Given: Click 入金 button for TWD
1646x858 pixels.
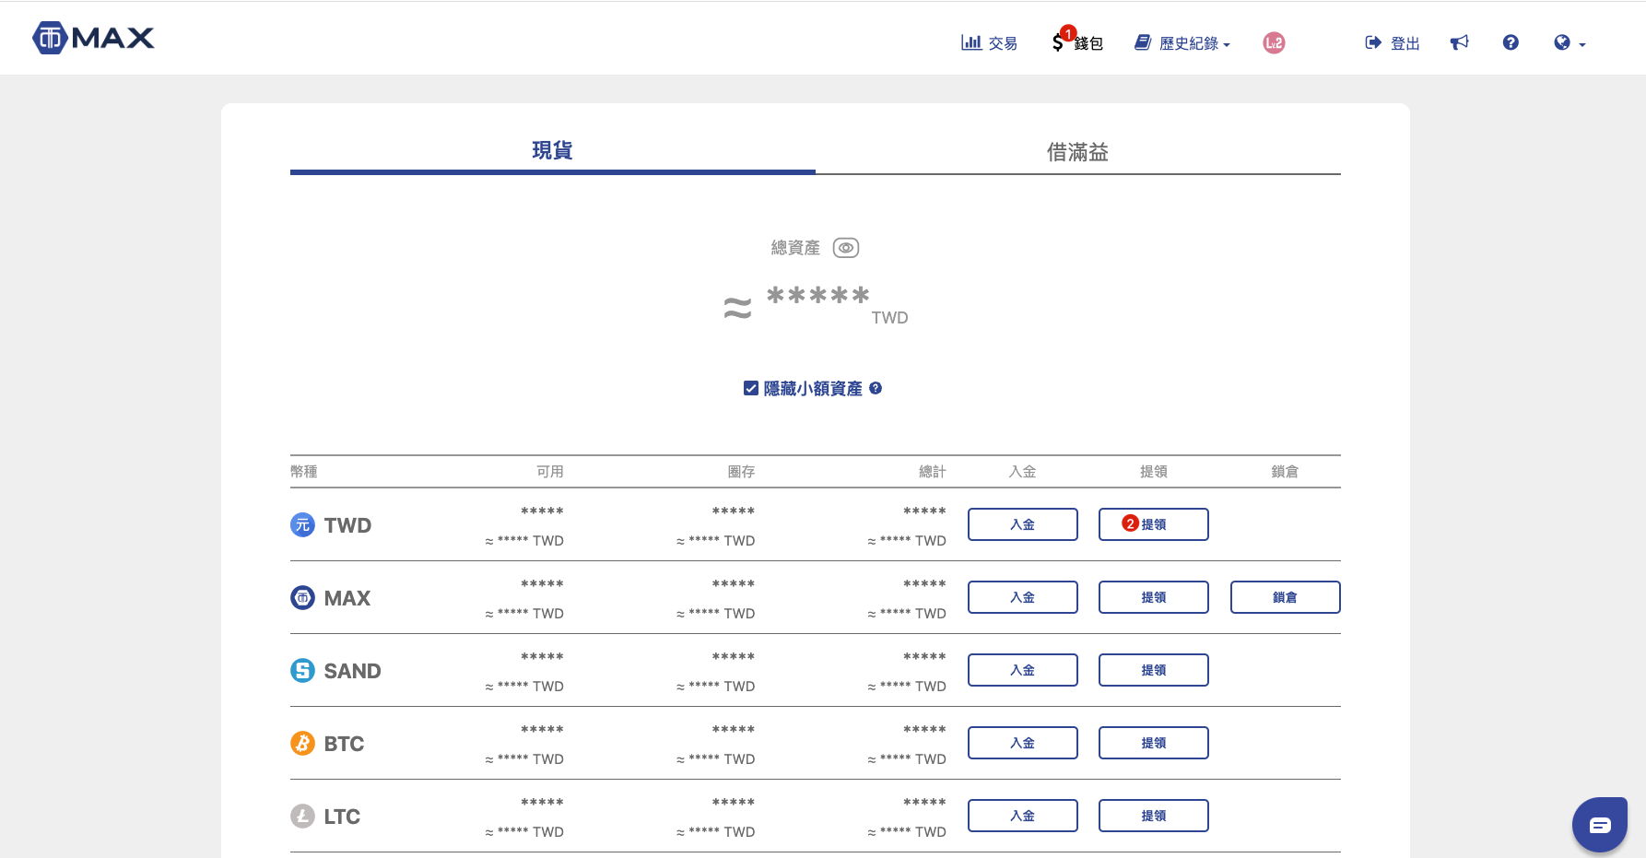Looking at the screenshot, I should 1023,524.
